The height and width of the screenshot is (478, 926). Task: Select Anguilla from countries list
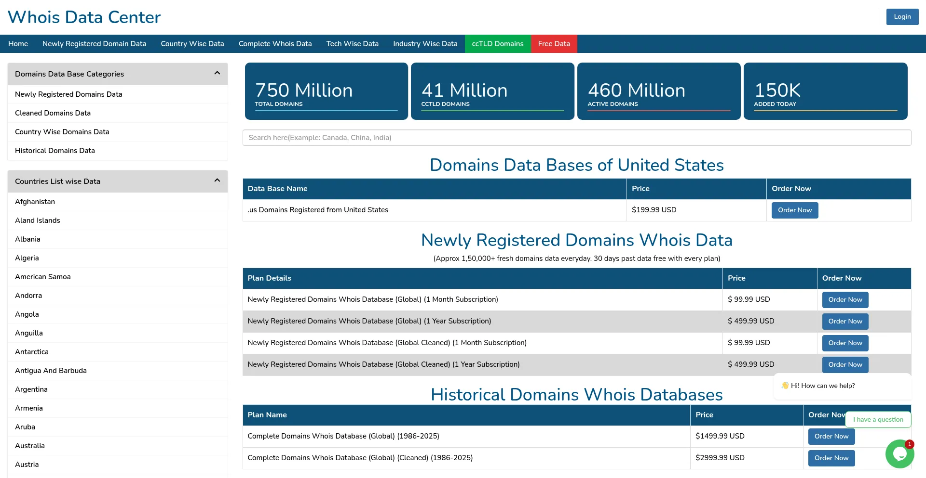pyautogui.click(x=118, y=333)
